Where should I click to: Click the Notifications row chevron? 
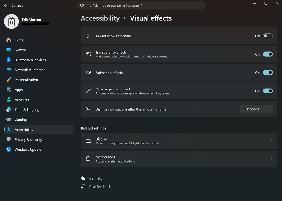tap(271, 159)
